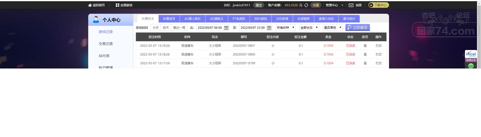Switch to the 彩票投注 tab
This screenshot has width=481, height=137.
click(x=148, y=19)
